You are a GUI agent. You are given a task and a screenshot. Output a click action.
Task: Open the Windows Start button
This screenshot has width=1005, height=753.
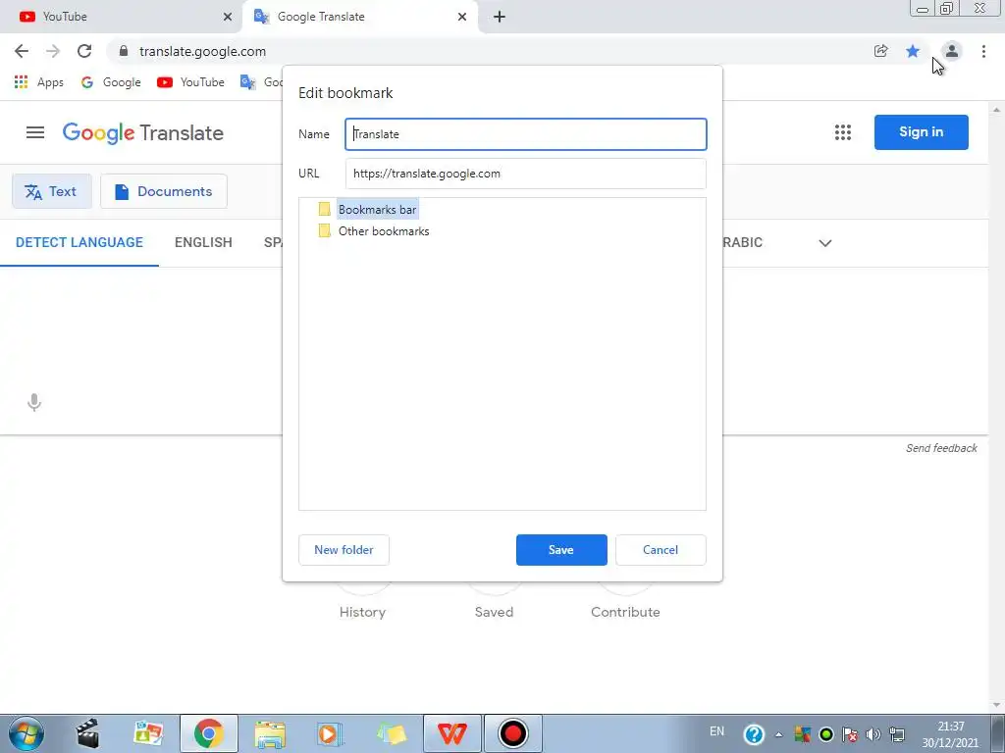(x=26, y=733)
